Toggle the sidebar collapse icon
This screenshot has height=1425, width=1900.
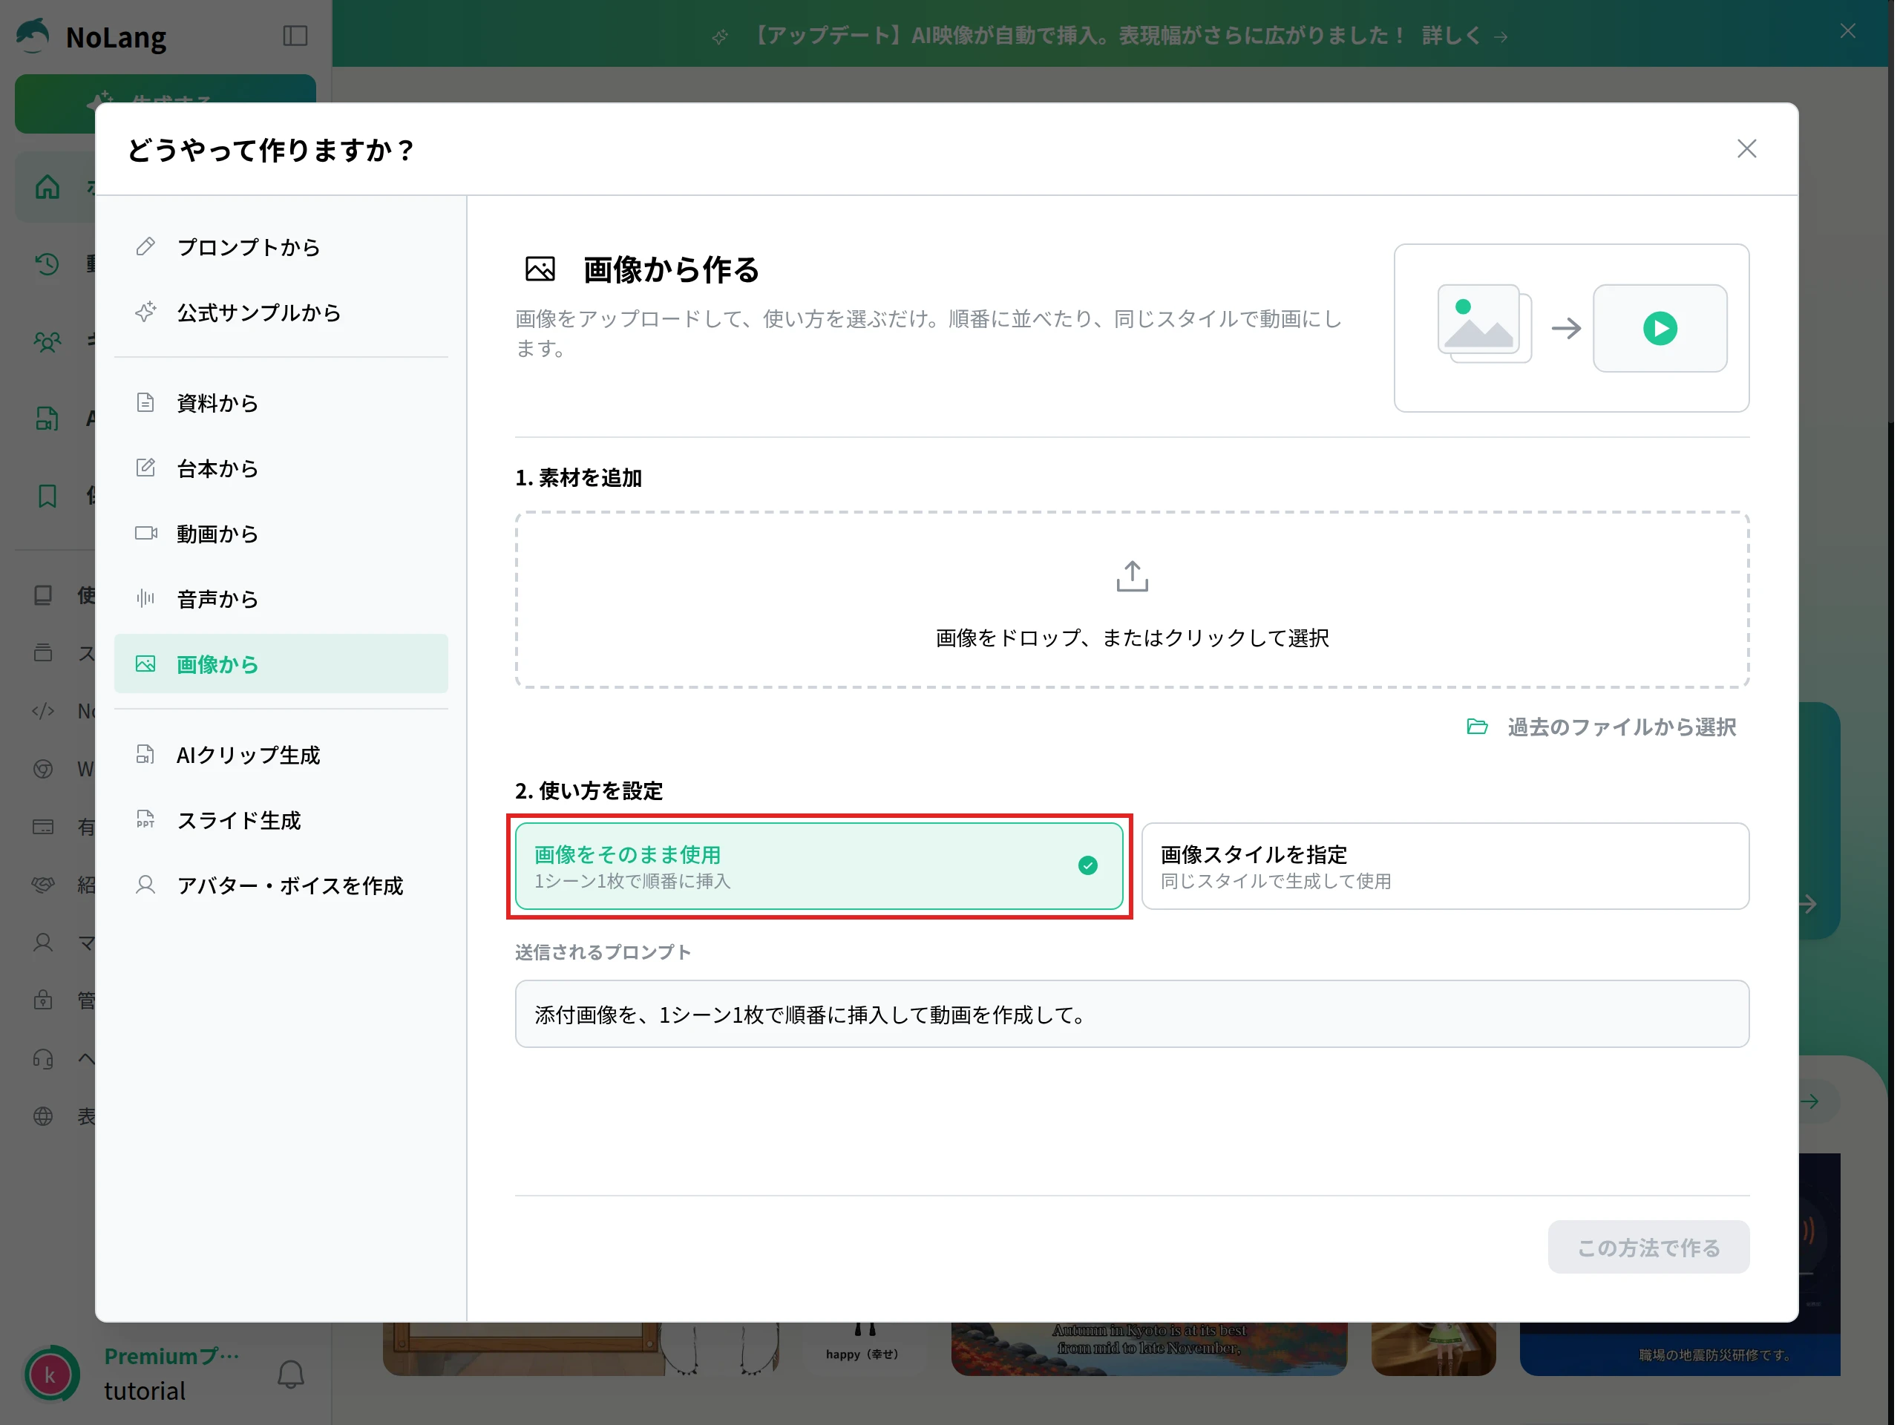(x=295, y=36)
